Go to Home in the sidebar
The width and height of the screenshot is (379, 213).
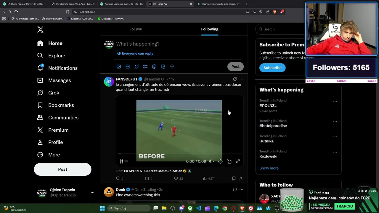tap(50, 43)
